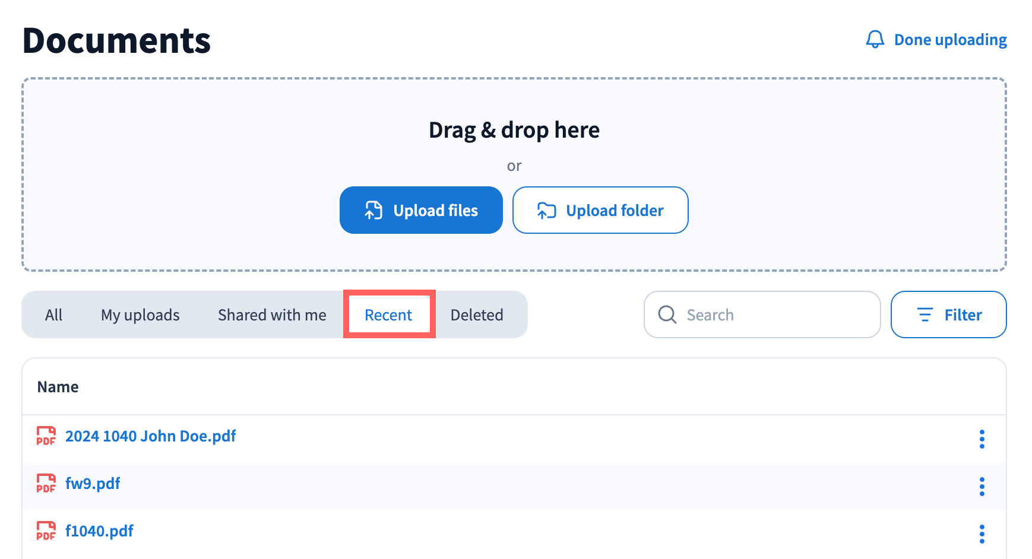Select the Recent tab
Viewport: 1032px width, 559px height.
pos(388,315)
